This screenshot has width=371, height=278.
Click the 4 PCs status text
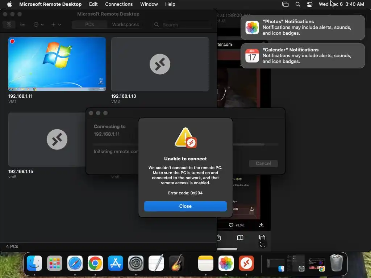(x=12, y=246)
